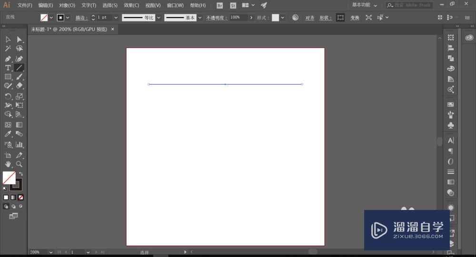This screenshot has width=476, height=257.
Task: Set fill to None in toolbox
Action: click(21, 197)
